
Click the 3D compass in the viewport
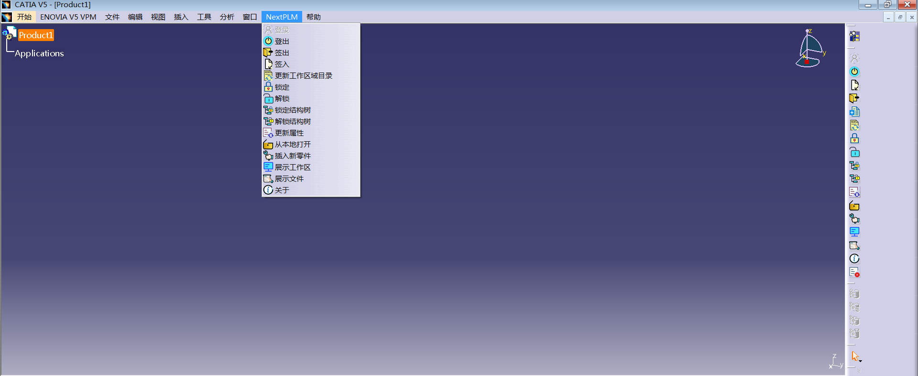tap(810, 48)
